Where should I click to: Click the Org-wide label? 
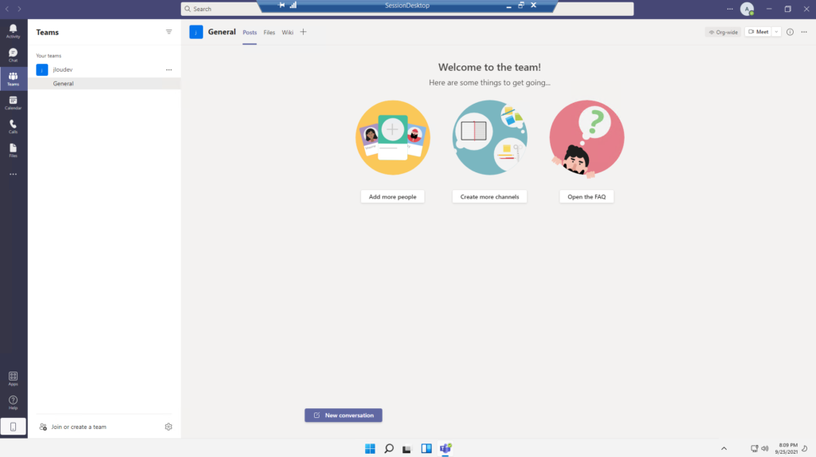coord(724,33)
